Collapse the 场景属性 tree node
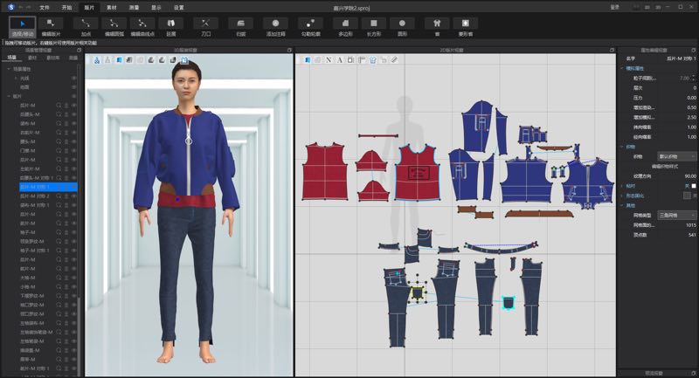The width and height of the screenshot is (699, 378). point(9,69)
